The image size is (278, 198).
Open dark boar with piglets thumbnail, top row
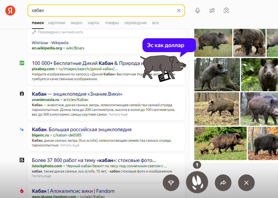pos(249,43)
